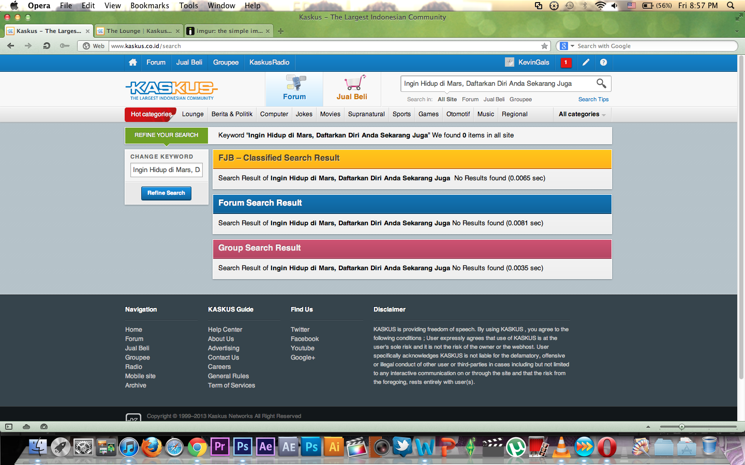Open Google Chrome from the dock
Viewport: 745px width, 465px height.
click(x=197, y=447)
